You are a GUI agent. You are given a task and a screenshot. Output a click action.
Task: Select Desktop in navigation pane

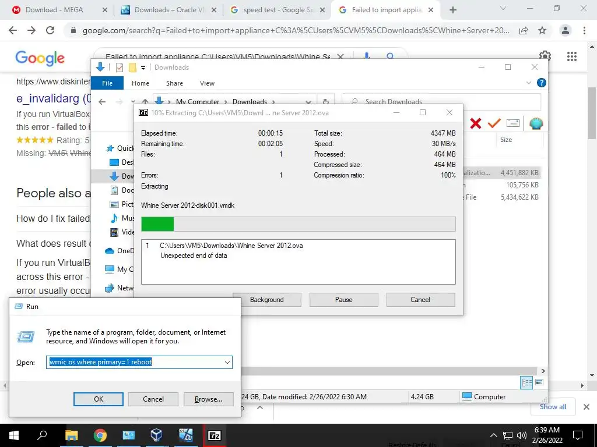coord(121,162)
